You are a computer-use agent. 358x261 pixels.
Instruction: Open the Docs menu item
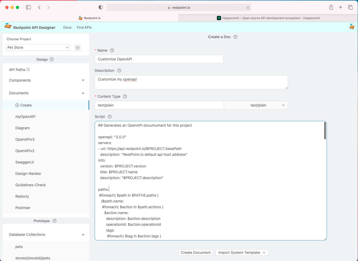pos(67,27)
